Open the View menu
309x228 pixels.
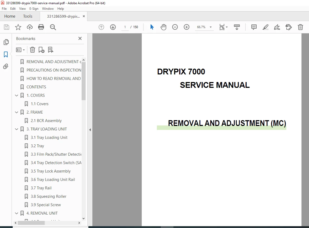pos(22,9)
